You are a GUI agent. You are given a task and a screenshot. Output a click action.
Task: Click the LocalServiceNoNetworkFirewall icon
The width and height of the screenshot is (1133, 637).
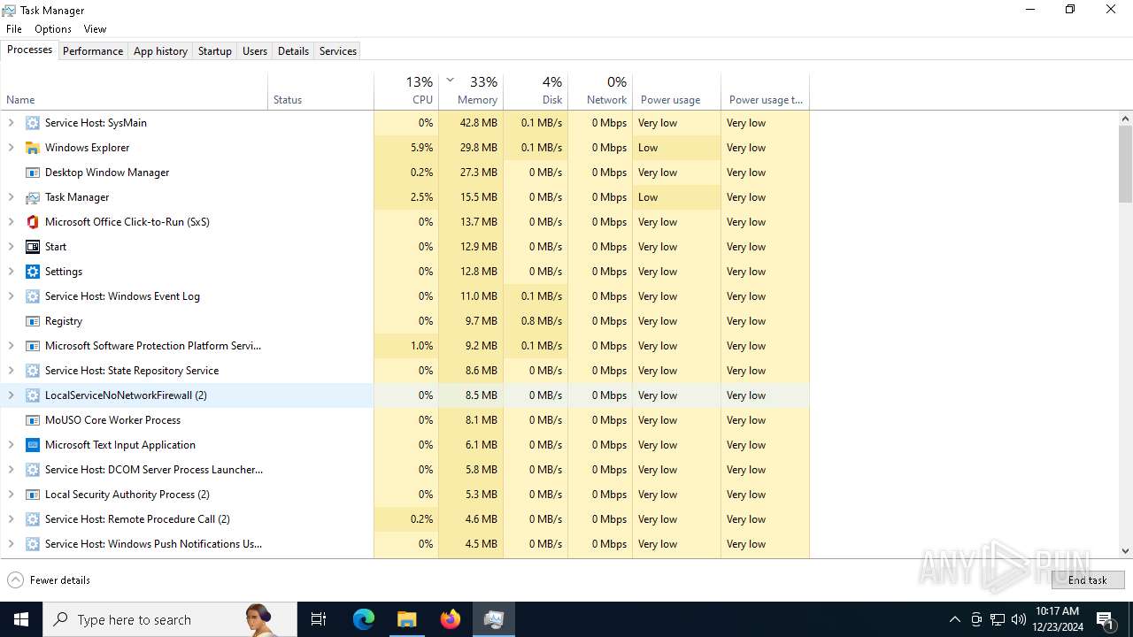click(33, 395)
